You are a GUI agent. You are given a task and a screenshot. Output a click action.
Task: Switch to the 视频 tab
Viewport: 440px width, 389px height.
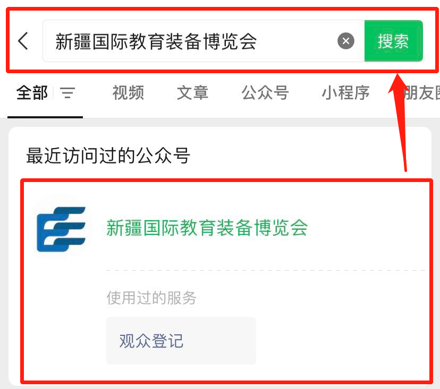tap(128, 93)
